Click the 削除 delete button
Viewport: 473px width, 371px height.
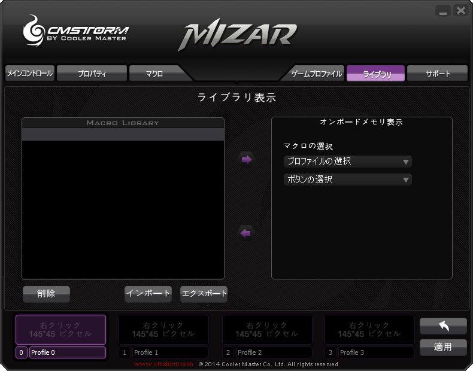46,294
